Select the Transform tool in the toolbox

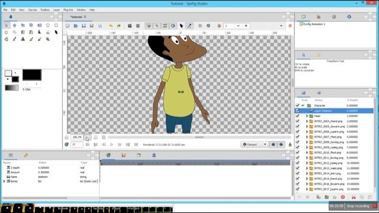7,25
